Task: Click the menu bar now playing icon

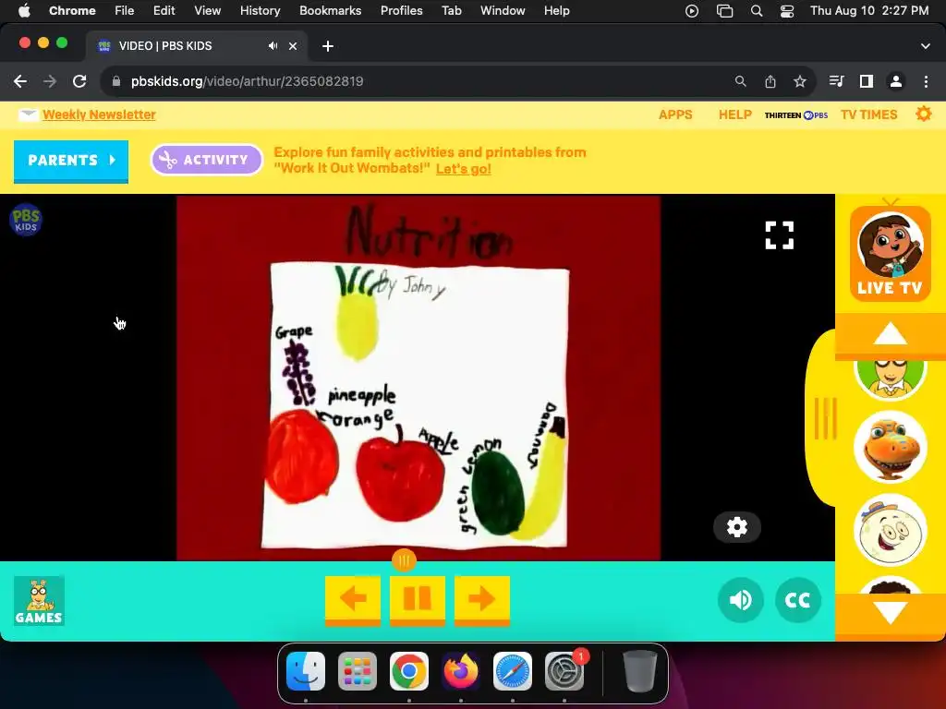Action: (692, 11)
